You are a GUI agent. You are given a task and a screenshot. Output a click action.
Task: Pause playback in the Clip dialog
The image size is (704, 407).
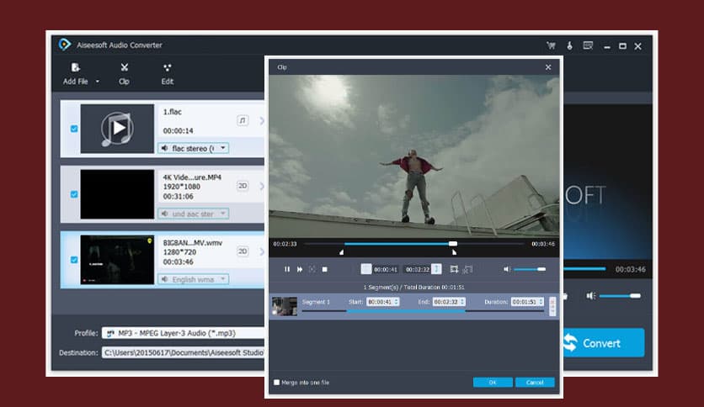tap(287, 269)
